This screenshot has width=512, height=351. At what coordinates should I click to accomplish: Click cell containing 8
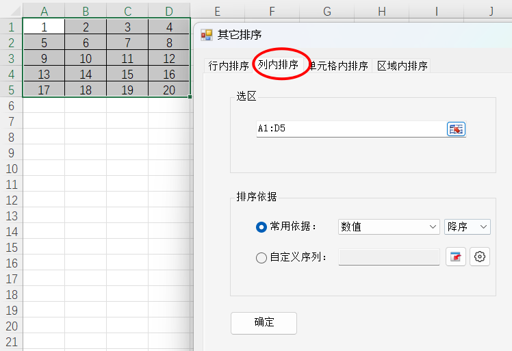point(169,42)
